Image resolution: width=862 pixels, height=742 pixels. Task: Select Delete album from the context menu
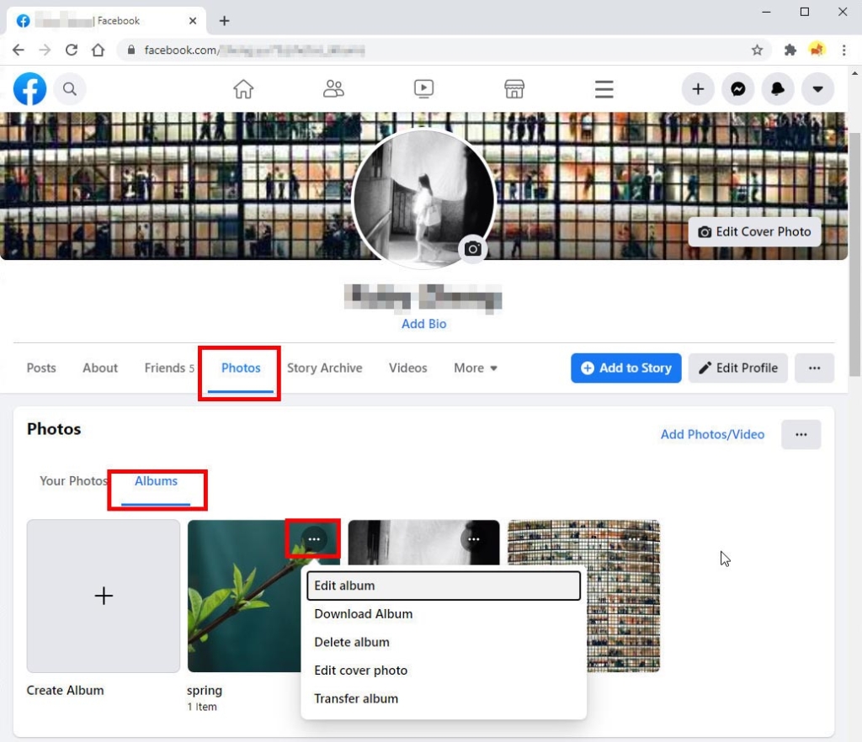pos(352,642)
